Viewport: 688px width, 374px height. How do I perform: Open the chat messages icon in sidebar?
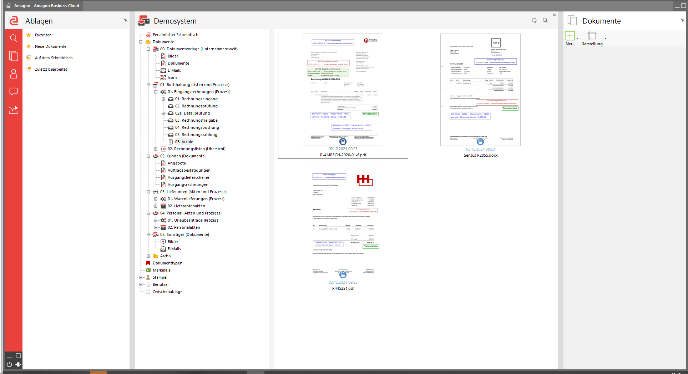(14, 92)
